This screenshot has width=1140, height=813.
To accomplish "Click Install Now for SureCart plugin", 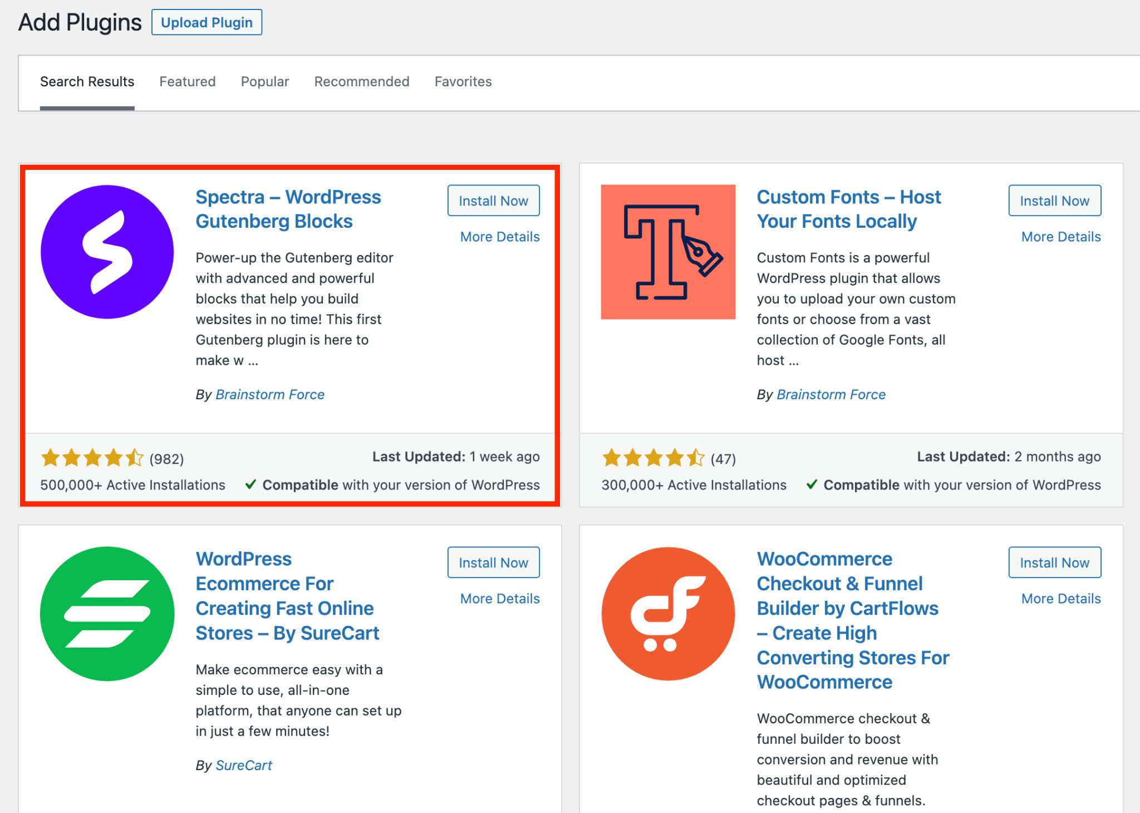I will (494, 561).
